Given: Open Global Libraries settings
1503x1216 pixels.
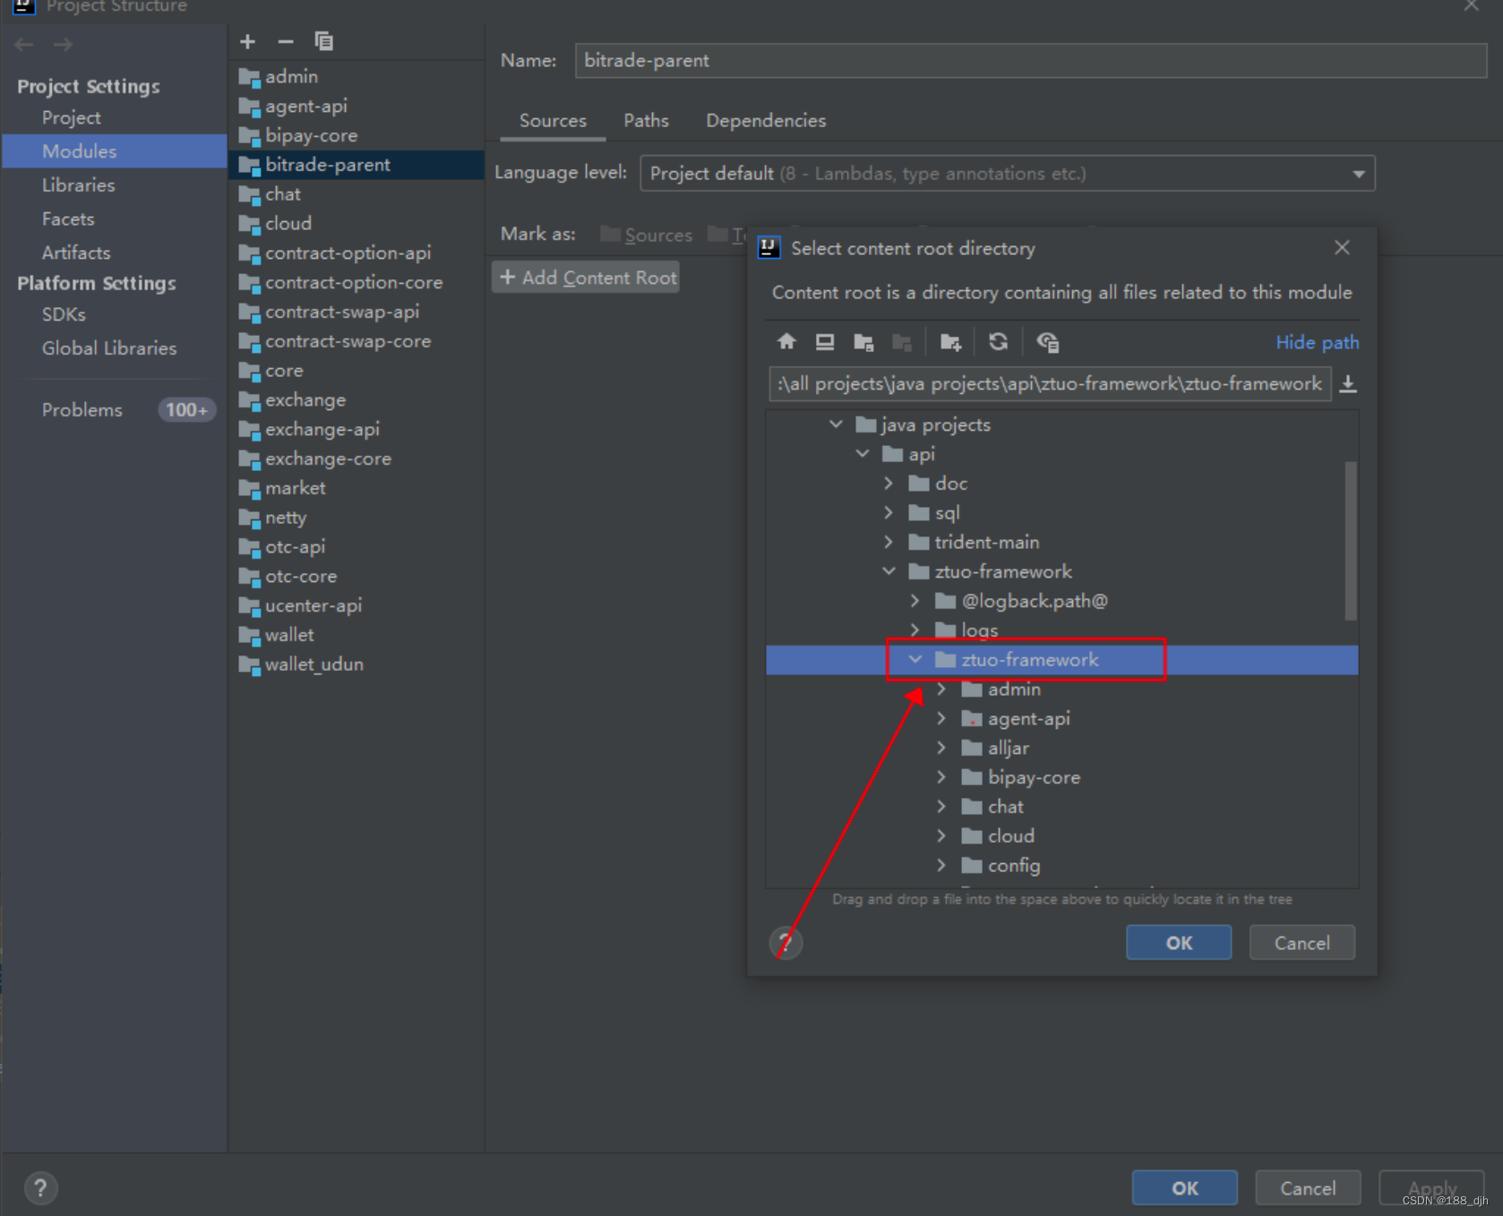Looking at the screenshot, I should click(109, 348).
